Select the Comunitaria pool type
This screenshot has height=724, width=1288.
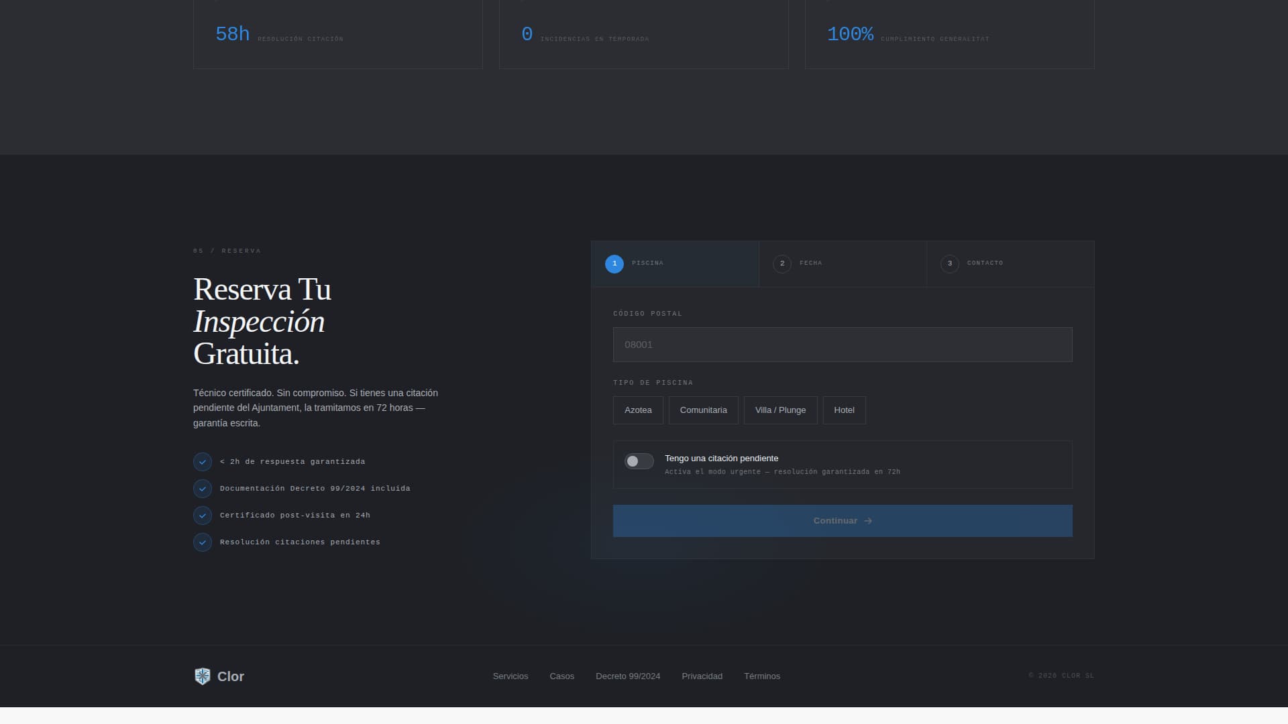(704, 410)
